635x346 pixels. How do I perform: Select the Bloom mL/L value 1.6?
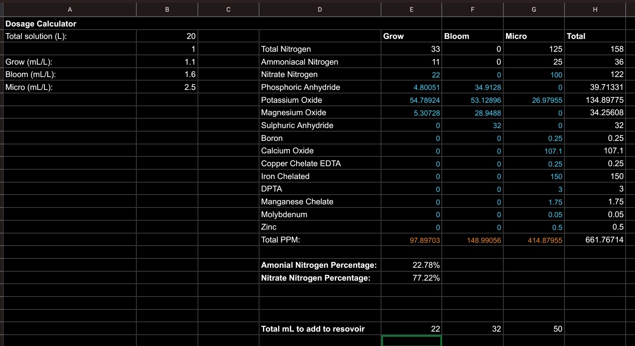[x=167, y=74]
